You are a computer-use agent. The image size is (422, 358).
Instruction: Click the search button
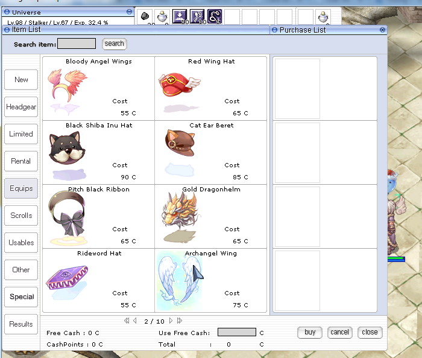[115, 43]
